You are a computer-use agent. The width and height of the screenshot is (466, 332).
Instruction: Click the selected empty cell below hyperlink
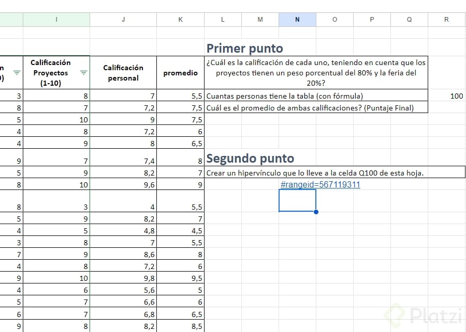[298, 201]
